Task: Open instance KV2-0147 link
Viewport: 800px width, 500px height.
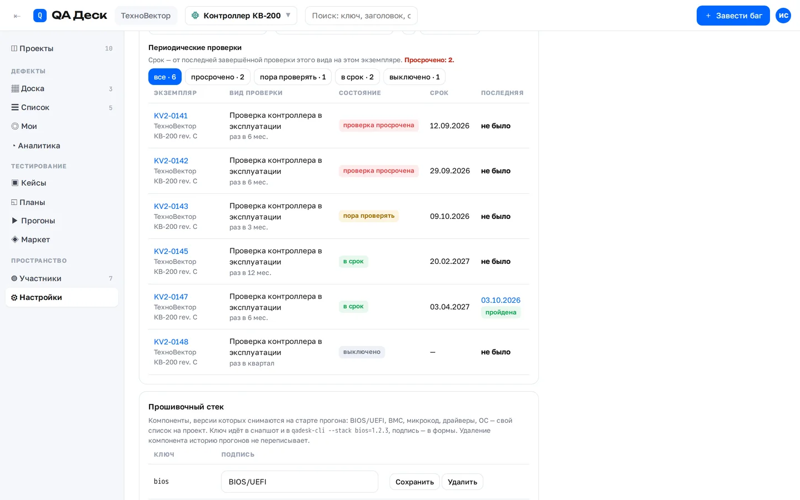Action: pyautogui.click(x=171, y=297)
